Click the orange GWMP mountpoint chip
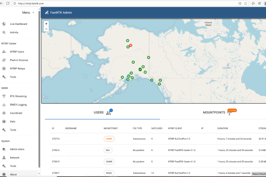 click(x=109, y=139)
